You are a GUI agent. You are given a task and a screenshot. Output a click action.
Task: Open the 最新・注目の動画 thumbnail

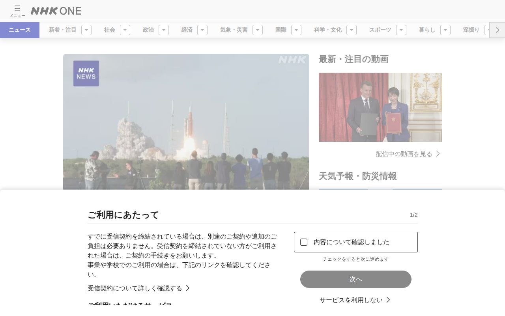coord(380,107)
